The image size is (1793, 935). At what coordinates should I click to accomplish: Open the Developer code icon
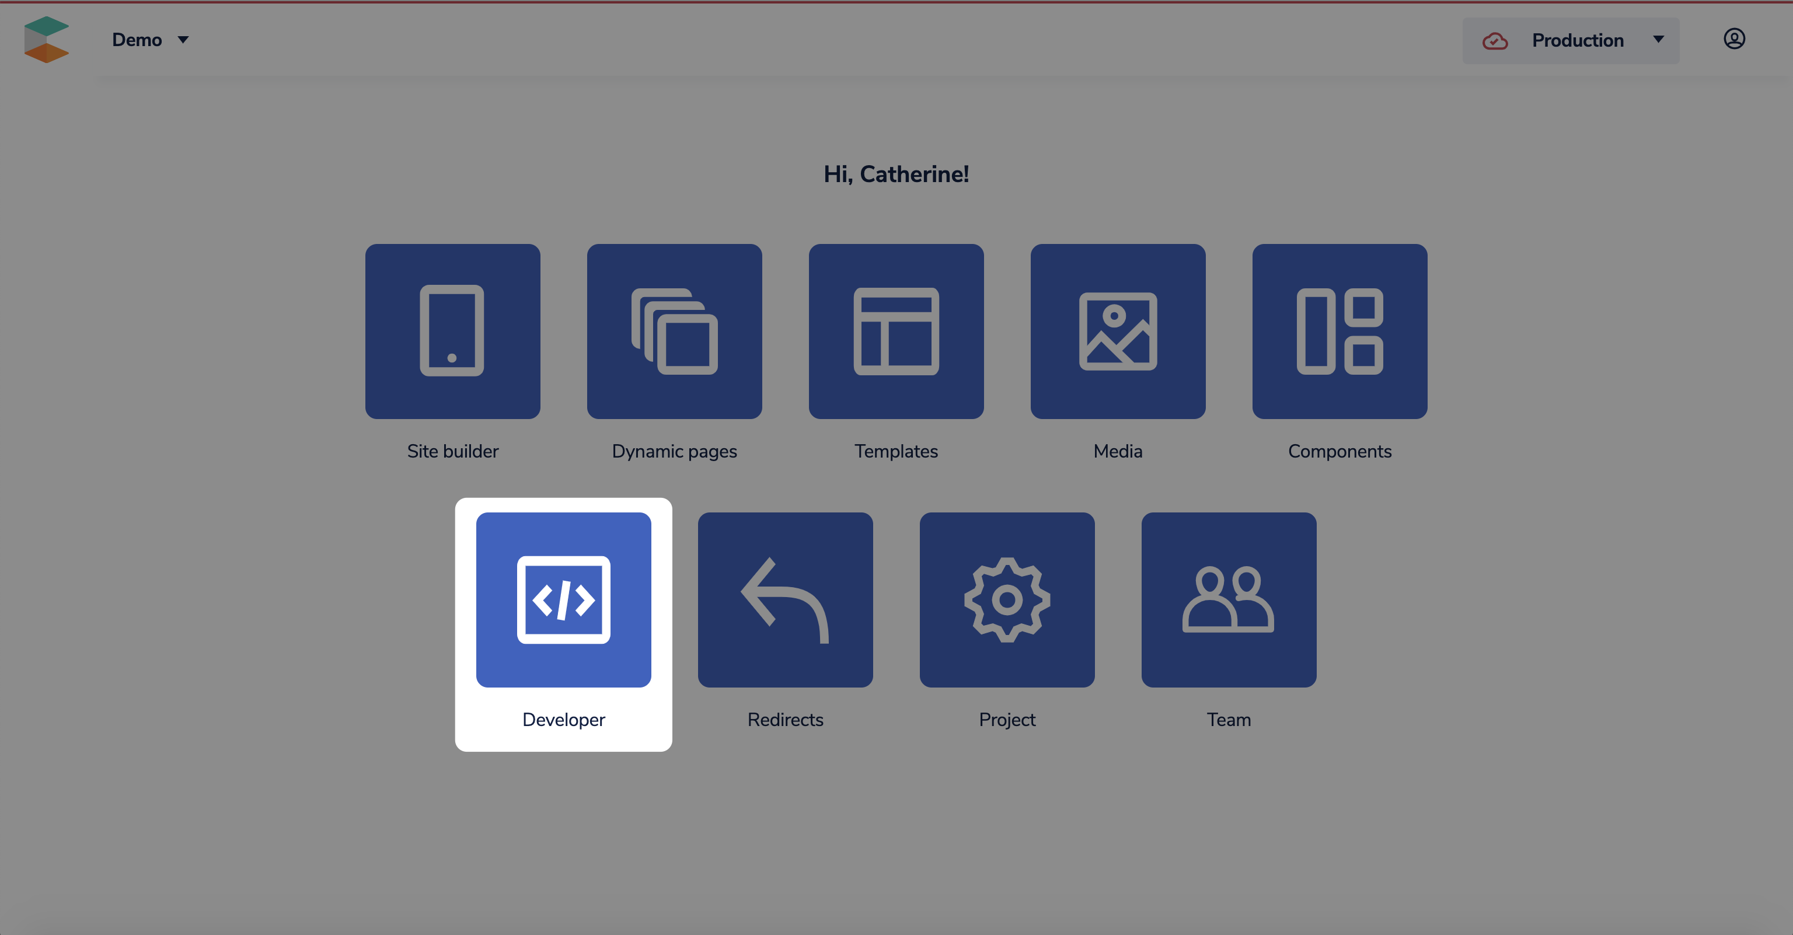click(x=563, y=599)
